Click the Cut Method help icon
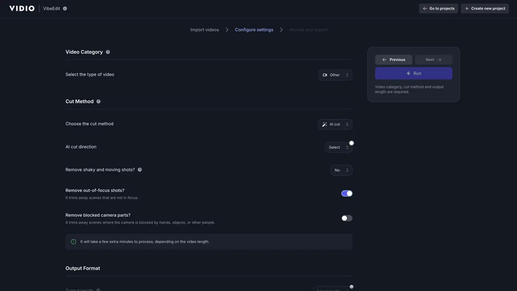The height and width of the screenshot is (291, 517). [x=99, y=101]
